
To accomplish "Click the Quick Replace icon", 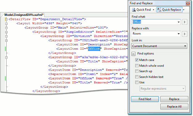I will pyautogui.click(x=159, y=10).
